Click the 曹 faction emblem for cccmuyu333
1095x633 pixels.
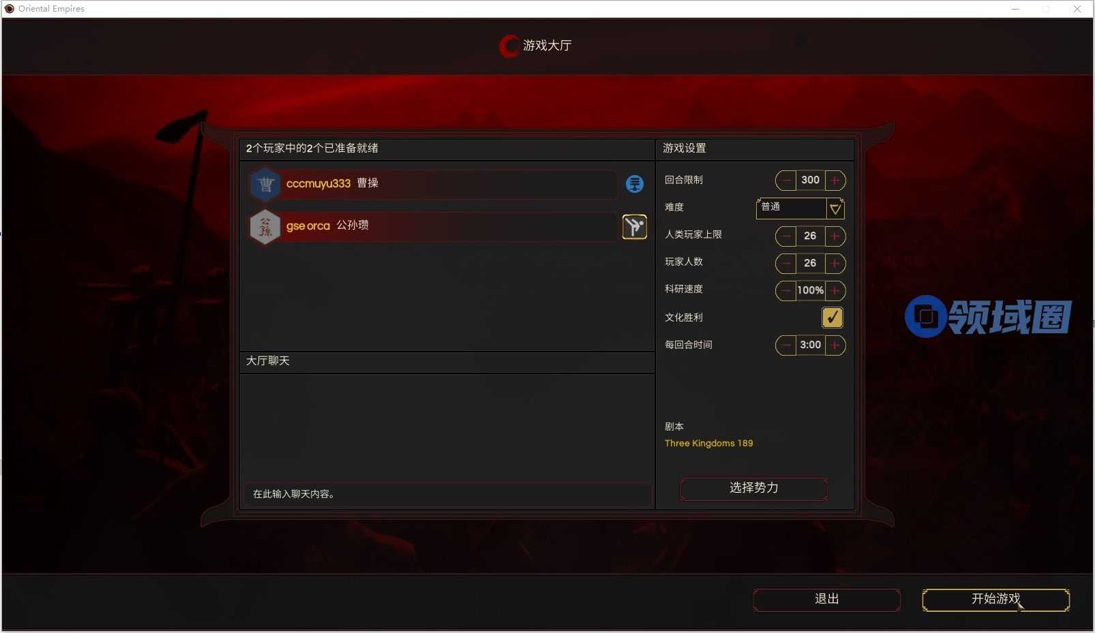(x=266, y=184)
